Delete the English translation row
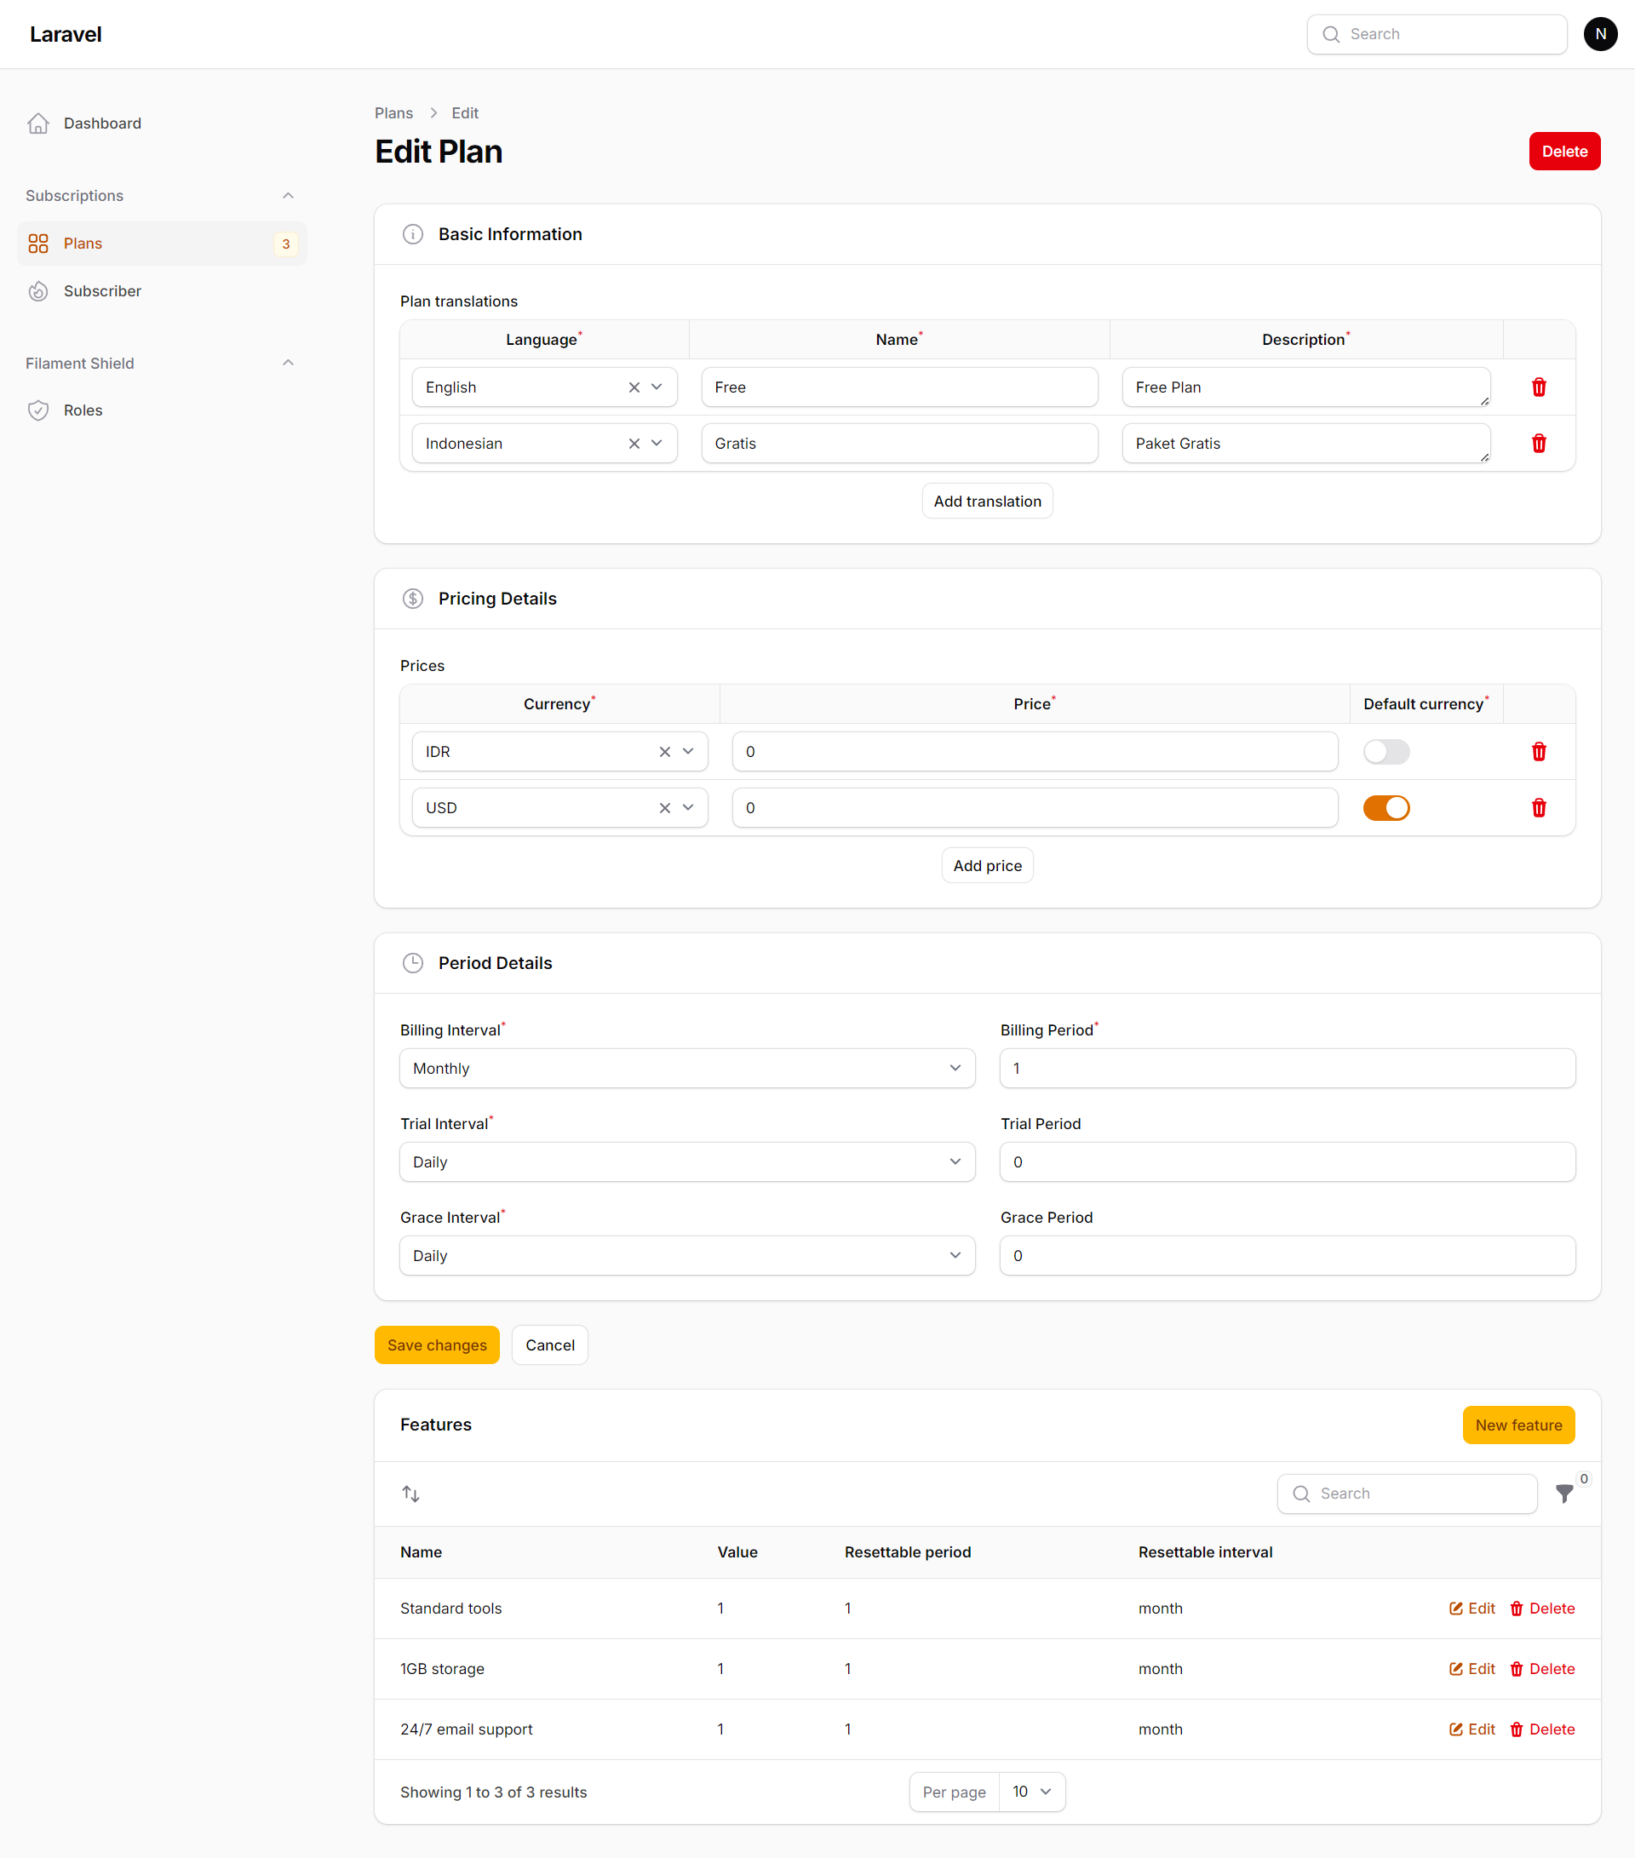 [1539, 387]
